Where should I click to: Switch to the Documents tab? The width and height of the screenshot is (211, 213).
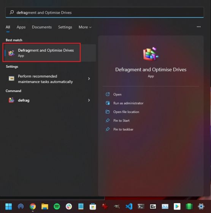coord(42,27)
